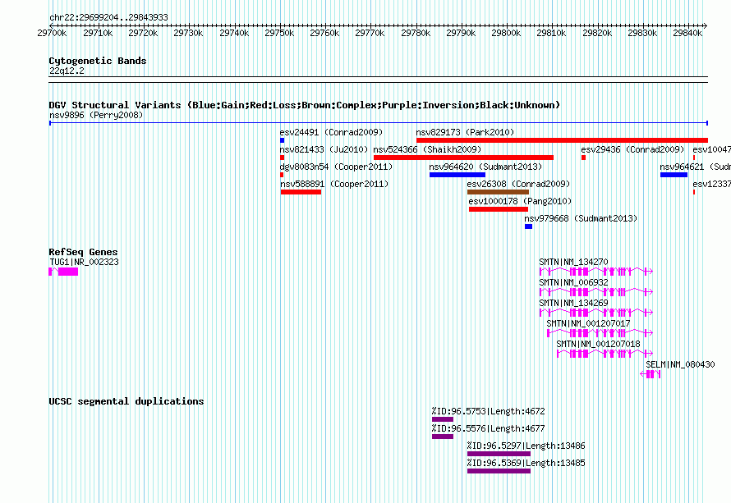Click segmental duplication %ID:96.5753 Length:4672 bar
This screenshot has height=503, width=731.
click(443, 419)
